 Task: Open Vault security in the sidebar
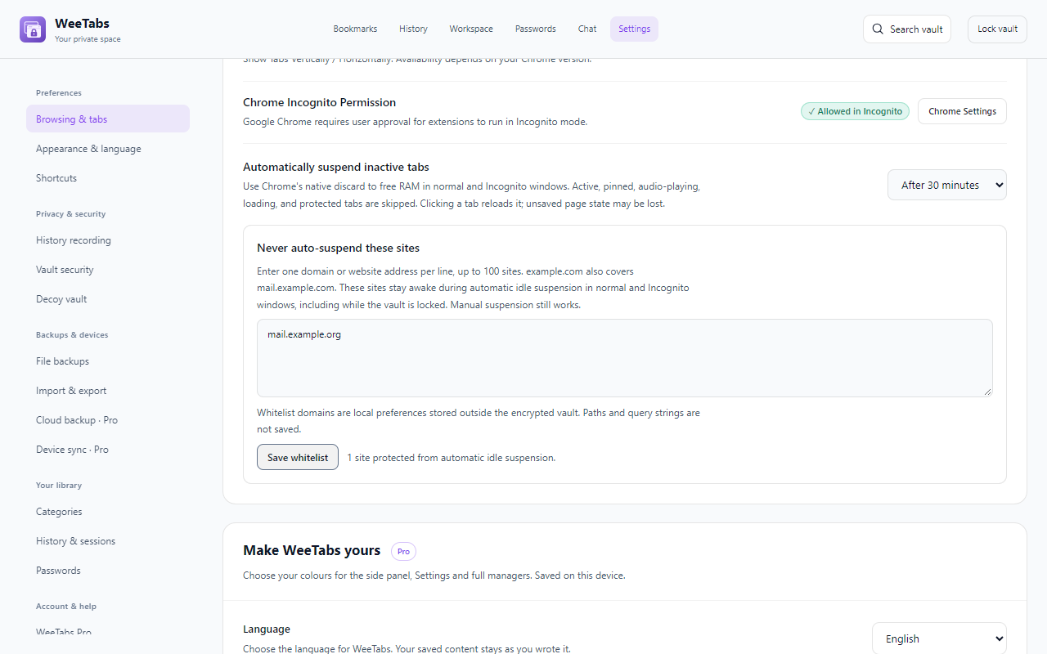coord(108,269)
